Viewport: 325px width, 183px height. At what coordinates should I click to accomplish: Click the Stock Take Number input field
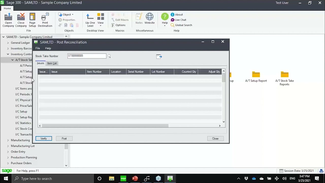click(87, 56)
